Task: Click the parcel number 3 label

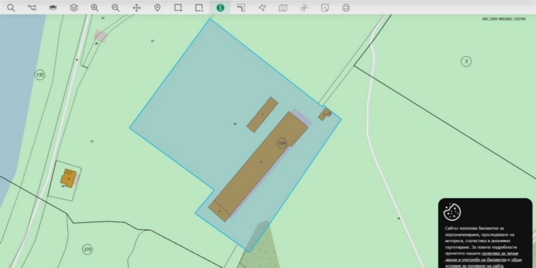Action: point(466,61)
